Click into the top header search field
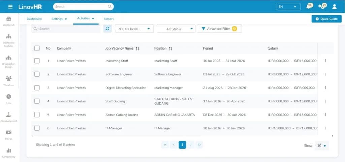The height and width of the screenshot is (162, 345). (x=83, y=7)
